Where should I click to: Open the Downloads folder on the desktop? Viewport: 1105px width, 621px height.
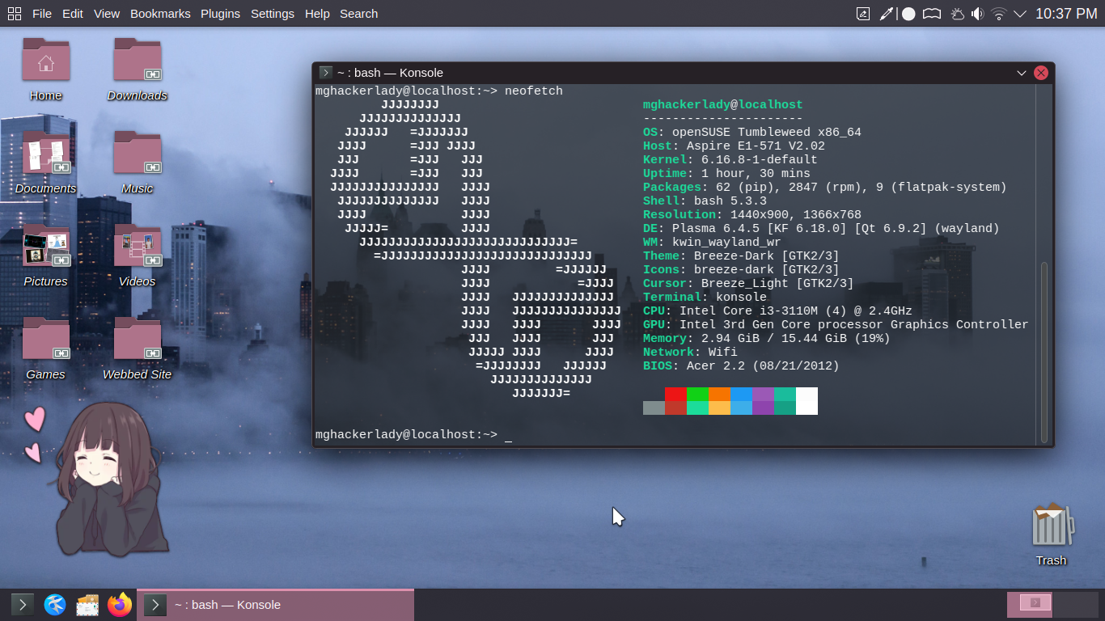pyautogui.click(x=137, y=62)
